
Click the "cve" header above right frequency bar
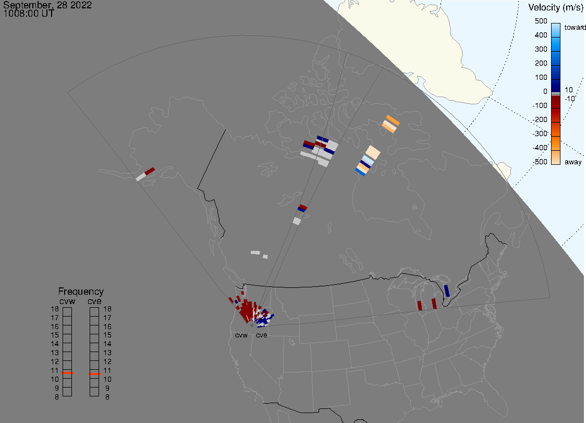pyautogui.click(x=94, y=301)
